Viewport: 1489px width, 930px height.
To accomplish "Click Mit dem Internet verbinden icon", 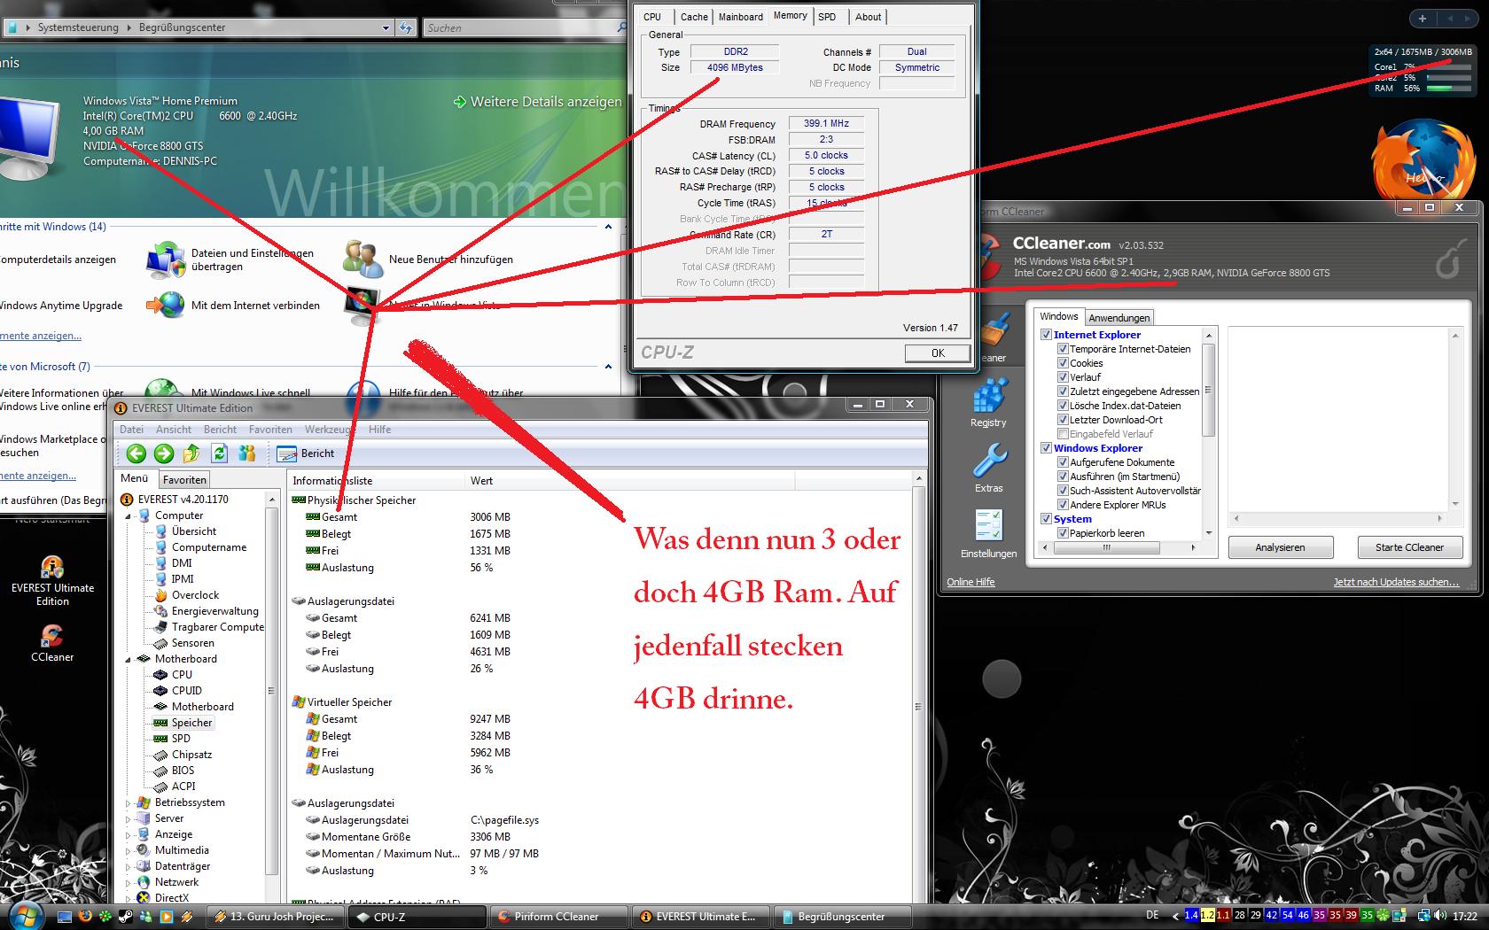I will pyautogui.click(x=166, y=305).
